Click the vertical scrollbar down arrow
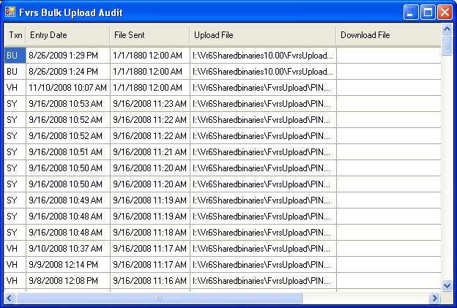Image resolution: width=457 pixels, height=308 pixels. 447,285
